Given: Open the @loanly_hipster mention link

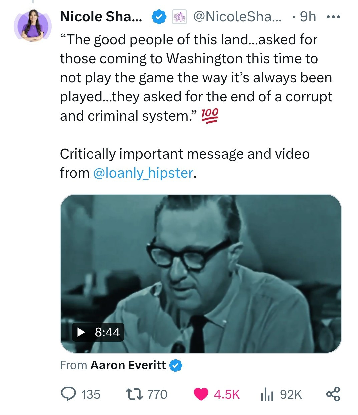Looking at the screenshot, I should pos(143,173).
